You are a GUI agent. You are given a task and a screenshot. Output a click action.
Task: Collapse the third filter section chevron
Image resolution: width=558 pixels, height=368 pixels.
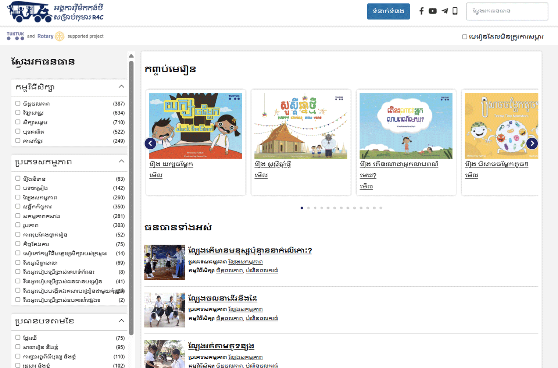coord(121,321)
